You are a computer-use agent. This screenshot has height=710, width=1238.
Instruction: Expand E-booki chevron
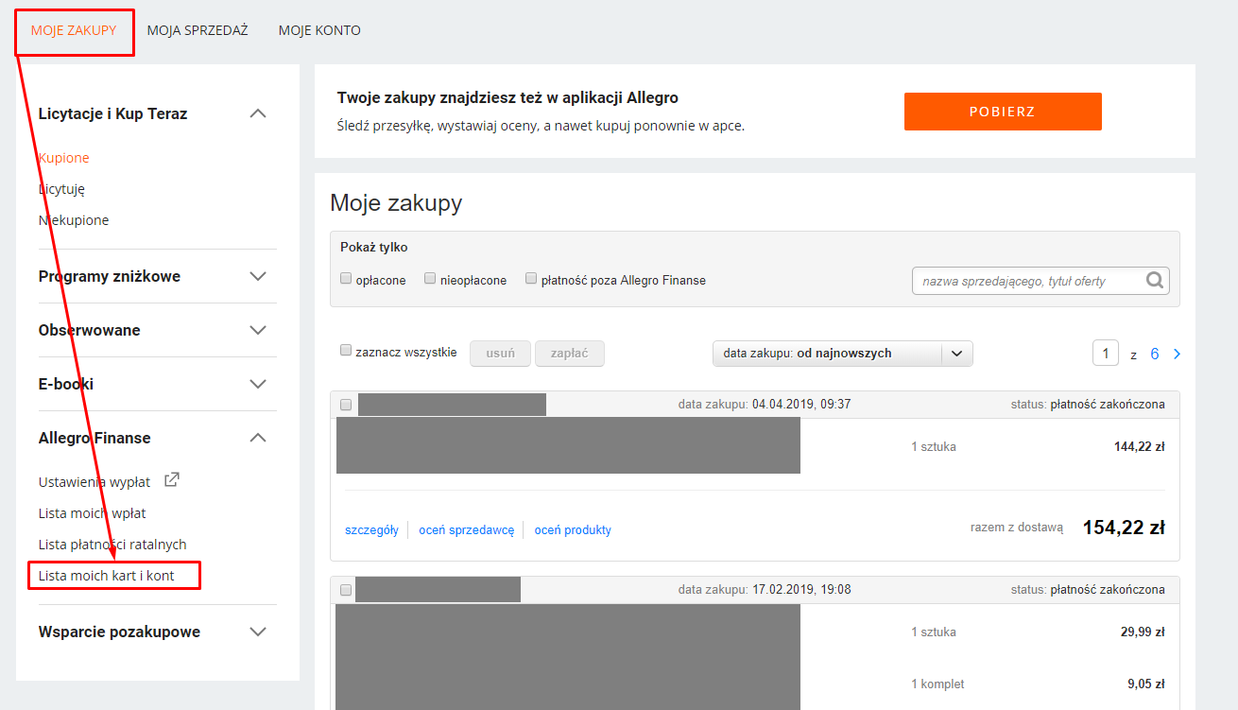coord(258,384)
